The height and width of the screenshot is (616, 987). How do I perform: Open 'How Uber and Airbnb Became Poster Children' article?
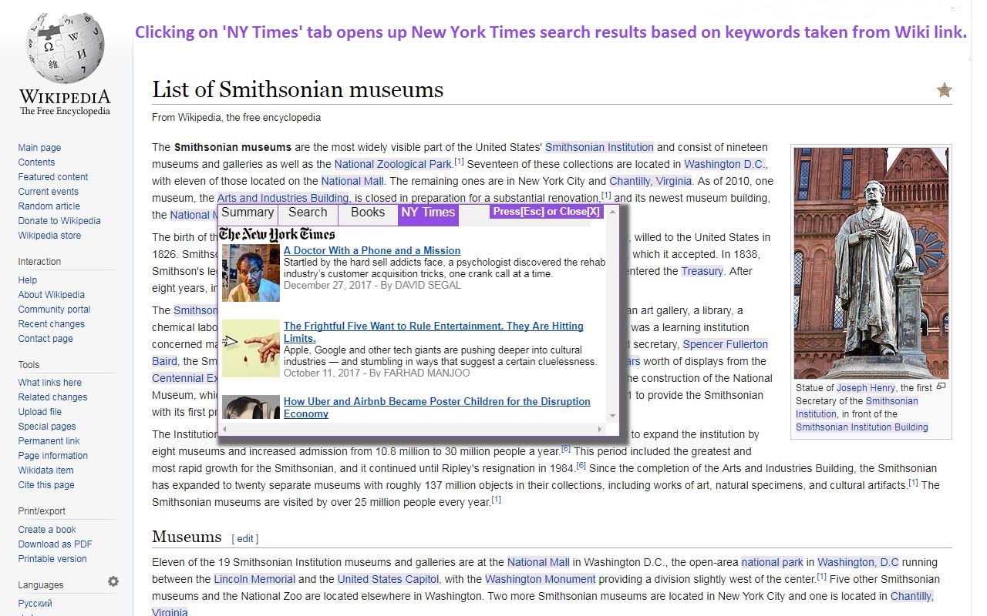click(437, 407)
